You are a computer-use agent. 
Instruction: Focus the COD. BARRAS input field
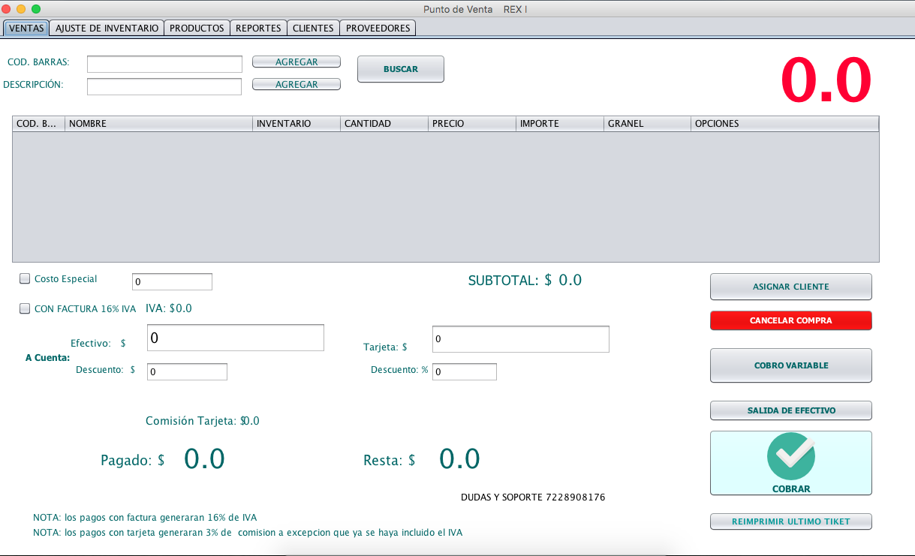pyautogui.click(x=164, y=65)
